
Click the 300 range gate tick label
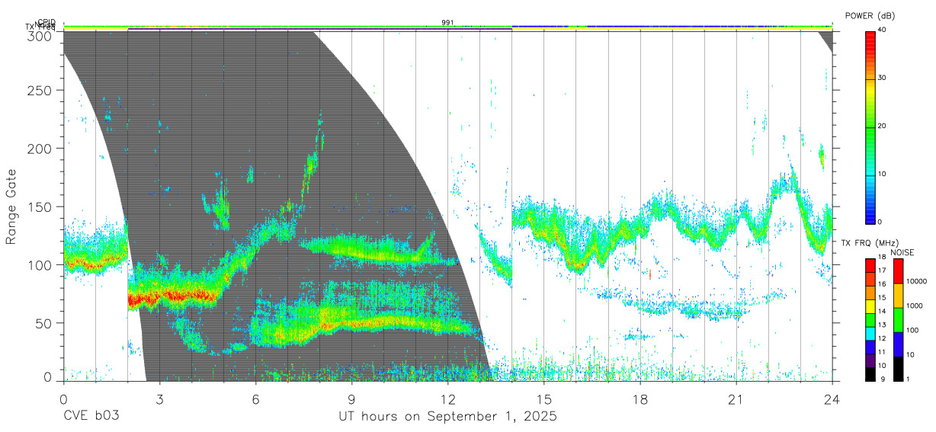click(41, 36)
